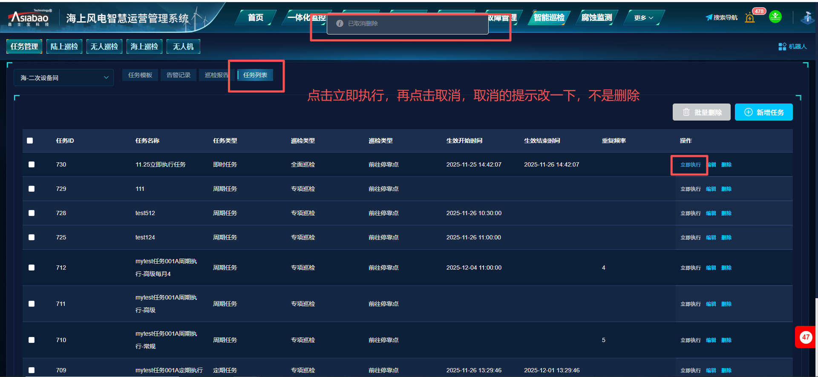The height and width of the screenshot is (377, 818).
Task: Click the Asiabao logo
Action: [x=29, y=18]
